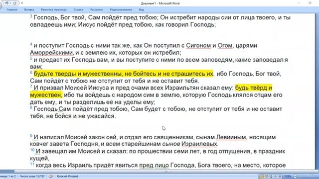The image size is (319, 179).
Task: Click the italic word 'сынов'
Action: click(x=171, y=144)
